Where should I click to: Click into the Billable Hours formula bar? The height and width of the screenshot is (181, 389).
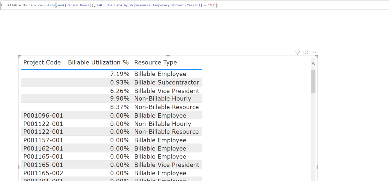point(194,5)
